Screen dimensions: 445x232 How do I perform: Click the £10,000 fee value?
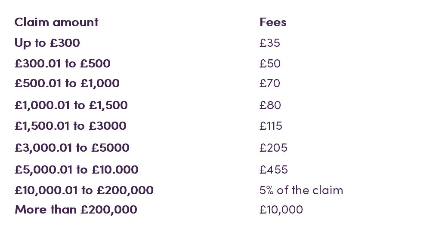(x=281, y=210)
